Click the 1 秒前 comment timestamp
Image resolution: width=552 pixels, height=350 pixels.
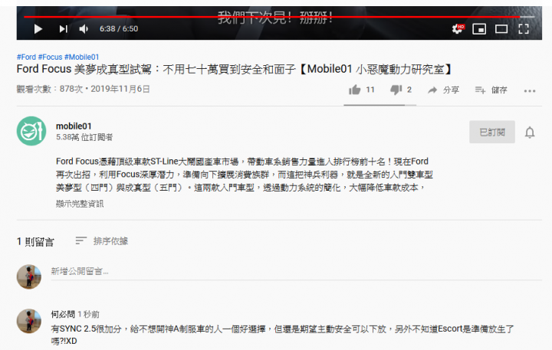(89, 314)
